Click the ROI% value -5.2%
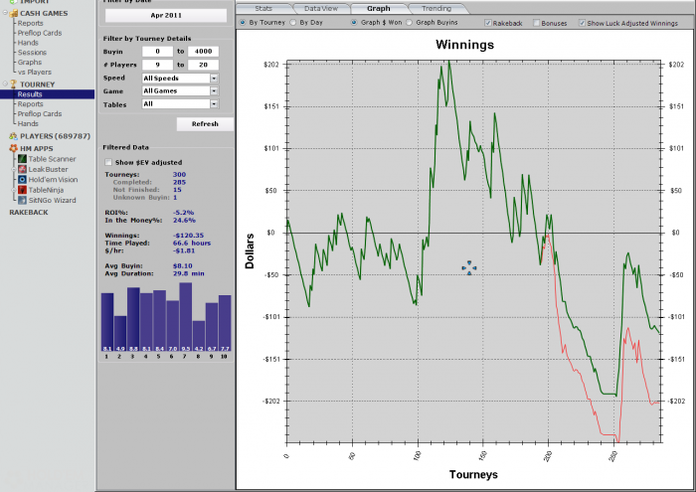 click(183, 212)
